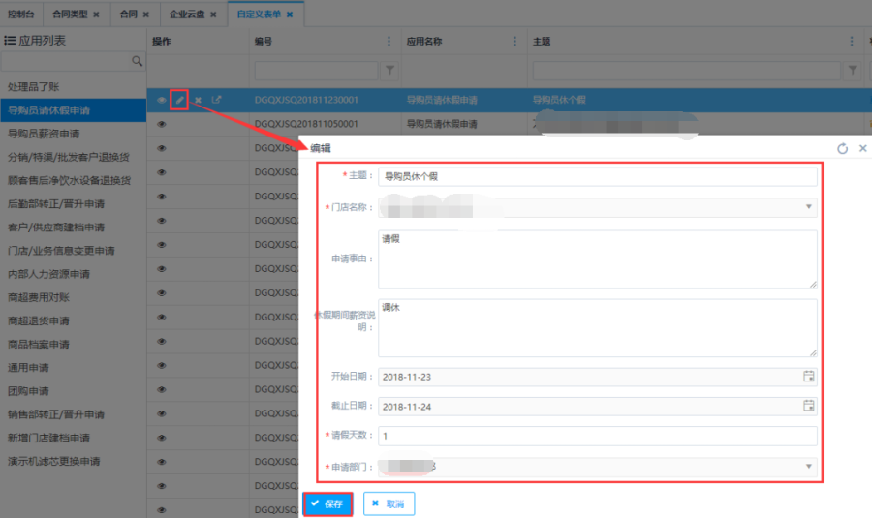Click the search magnifier in the 应用列表 sidebar
Screen dimensions: 872x518
pyautogui.click(x=137, y=61)
